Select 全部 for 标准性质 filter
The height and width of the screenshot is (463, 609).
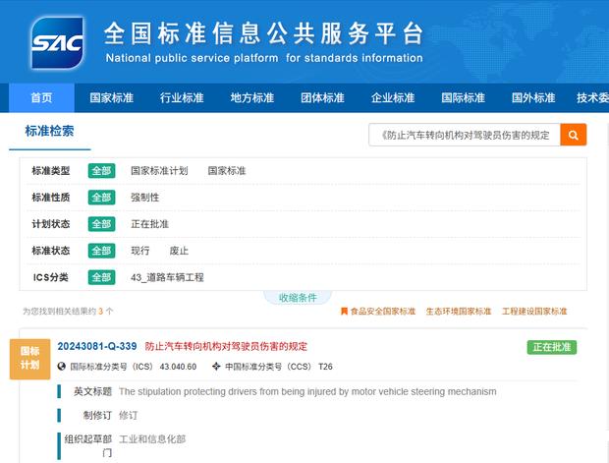pos(102,198)
